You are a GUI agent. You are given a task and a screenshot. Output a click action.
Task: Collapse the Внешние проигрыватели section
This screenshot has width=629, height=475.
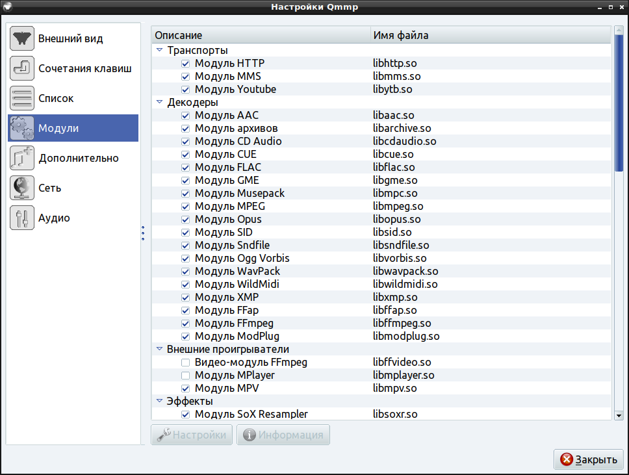pyautogui.click(x=159, y=349)
